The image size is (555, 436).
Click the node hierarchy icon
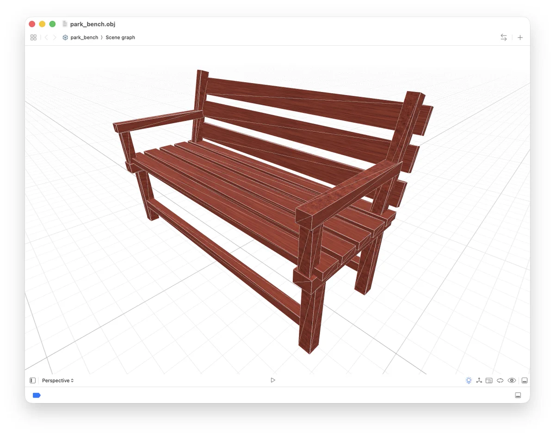(479, 381)
